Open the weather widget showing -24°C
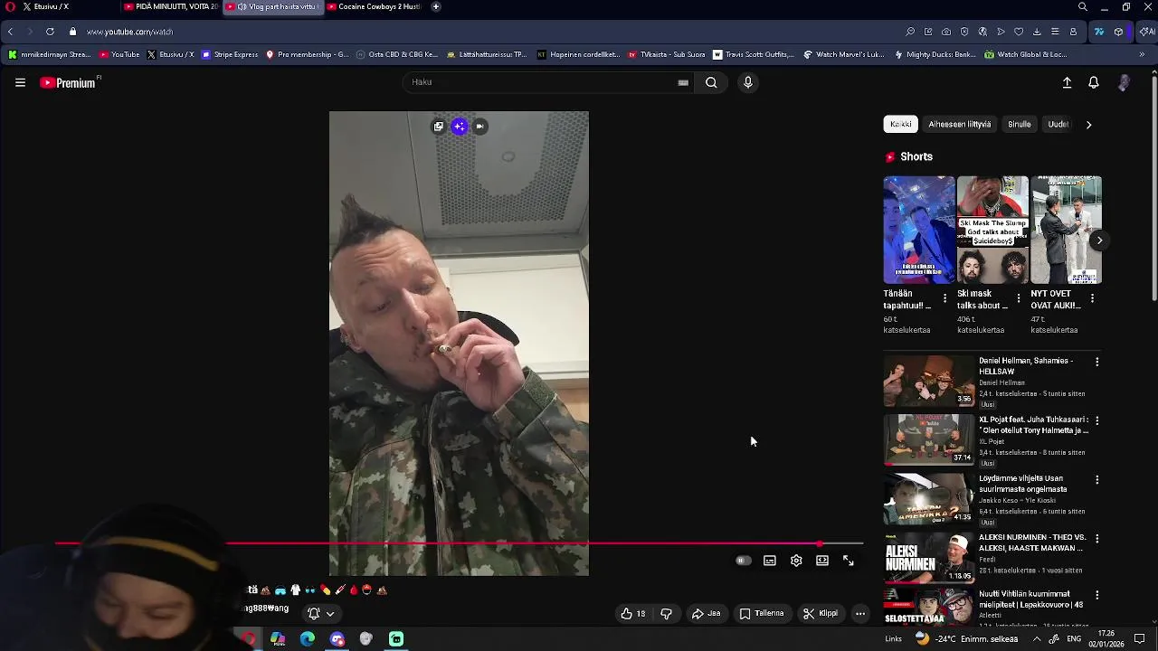The image size is (1158, 651). (967, 638)
